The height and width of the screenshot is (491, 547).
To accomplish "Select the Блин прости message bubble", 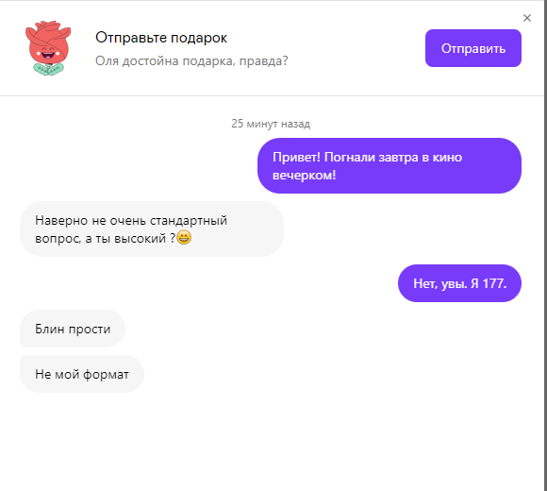I will [x=73, y=329].
